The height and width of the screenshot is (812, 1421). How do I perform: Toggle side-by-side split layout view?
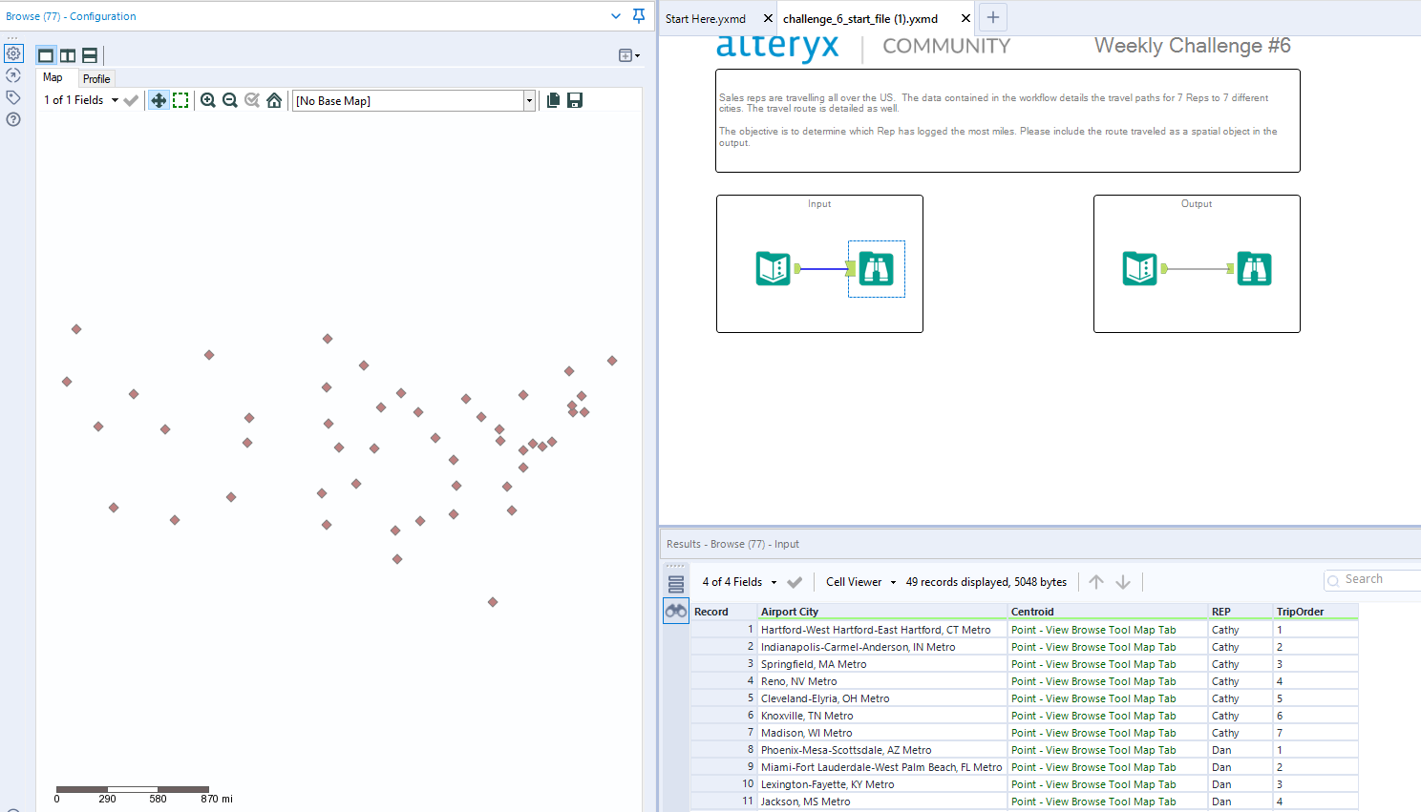click(x=68, y=55)
